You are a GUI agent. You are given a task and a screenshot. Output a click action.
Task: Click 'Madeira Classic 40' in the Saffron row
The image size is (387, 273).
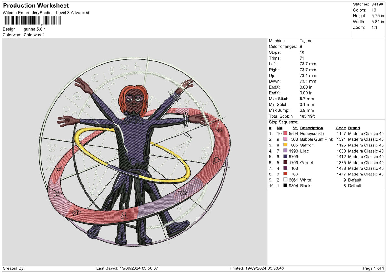366,145
